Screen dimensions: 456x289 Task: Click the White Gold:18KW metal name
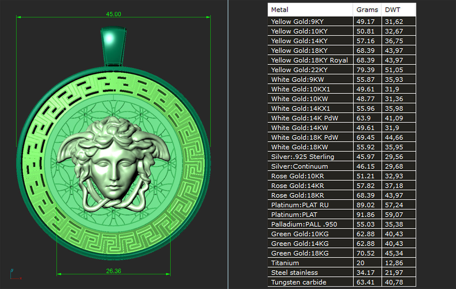300,147
